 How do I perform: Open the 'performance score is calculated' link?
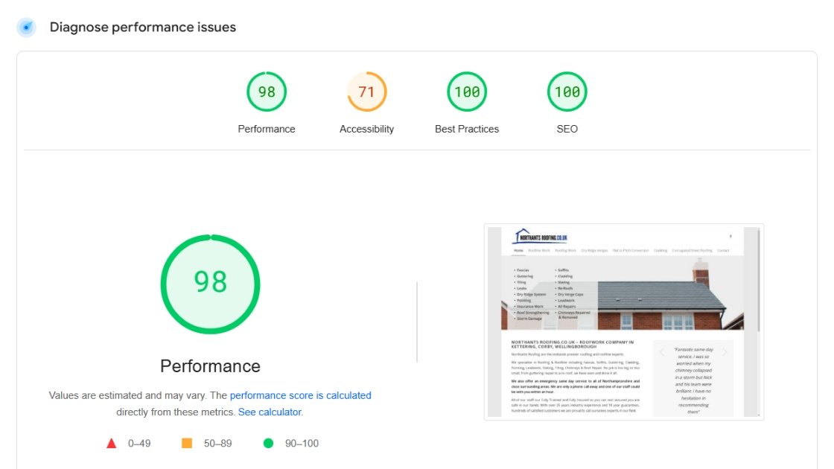(x=300, y=396)
